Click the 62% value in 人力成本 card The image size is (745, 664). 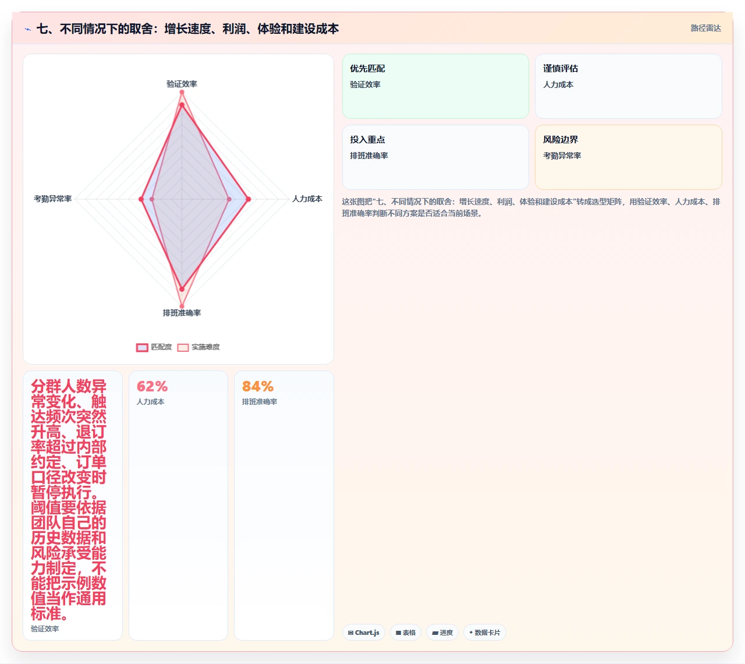click(x=152, y=386)
